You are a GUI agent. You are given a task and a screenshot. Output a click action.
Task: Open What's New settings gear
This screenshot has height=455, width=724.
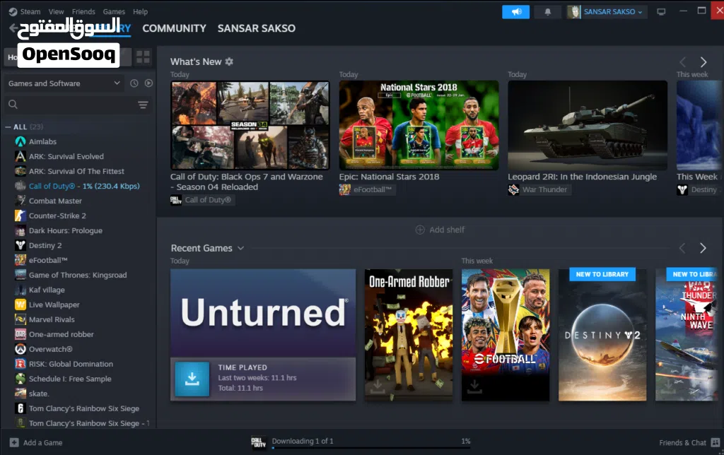click(x=229, y=61)
